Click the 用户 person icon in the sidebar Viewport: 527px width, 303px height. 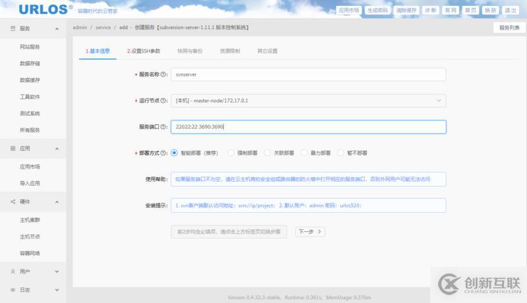[13, 271]
